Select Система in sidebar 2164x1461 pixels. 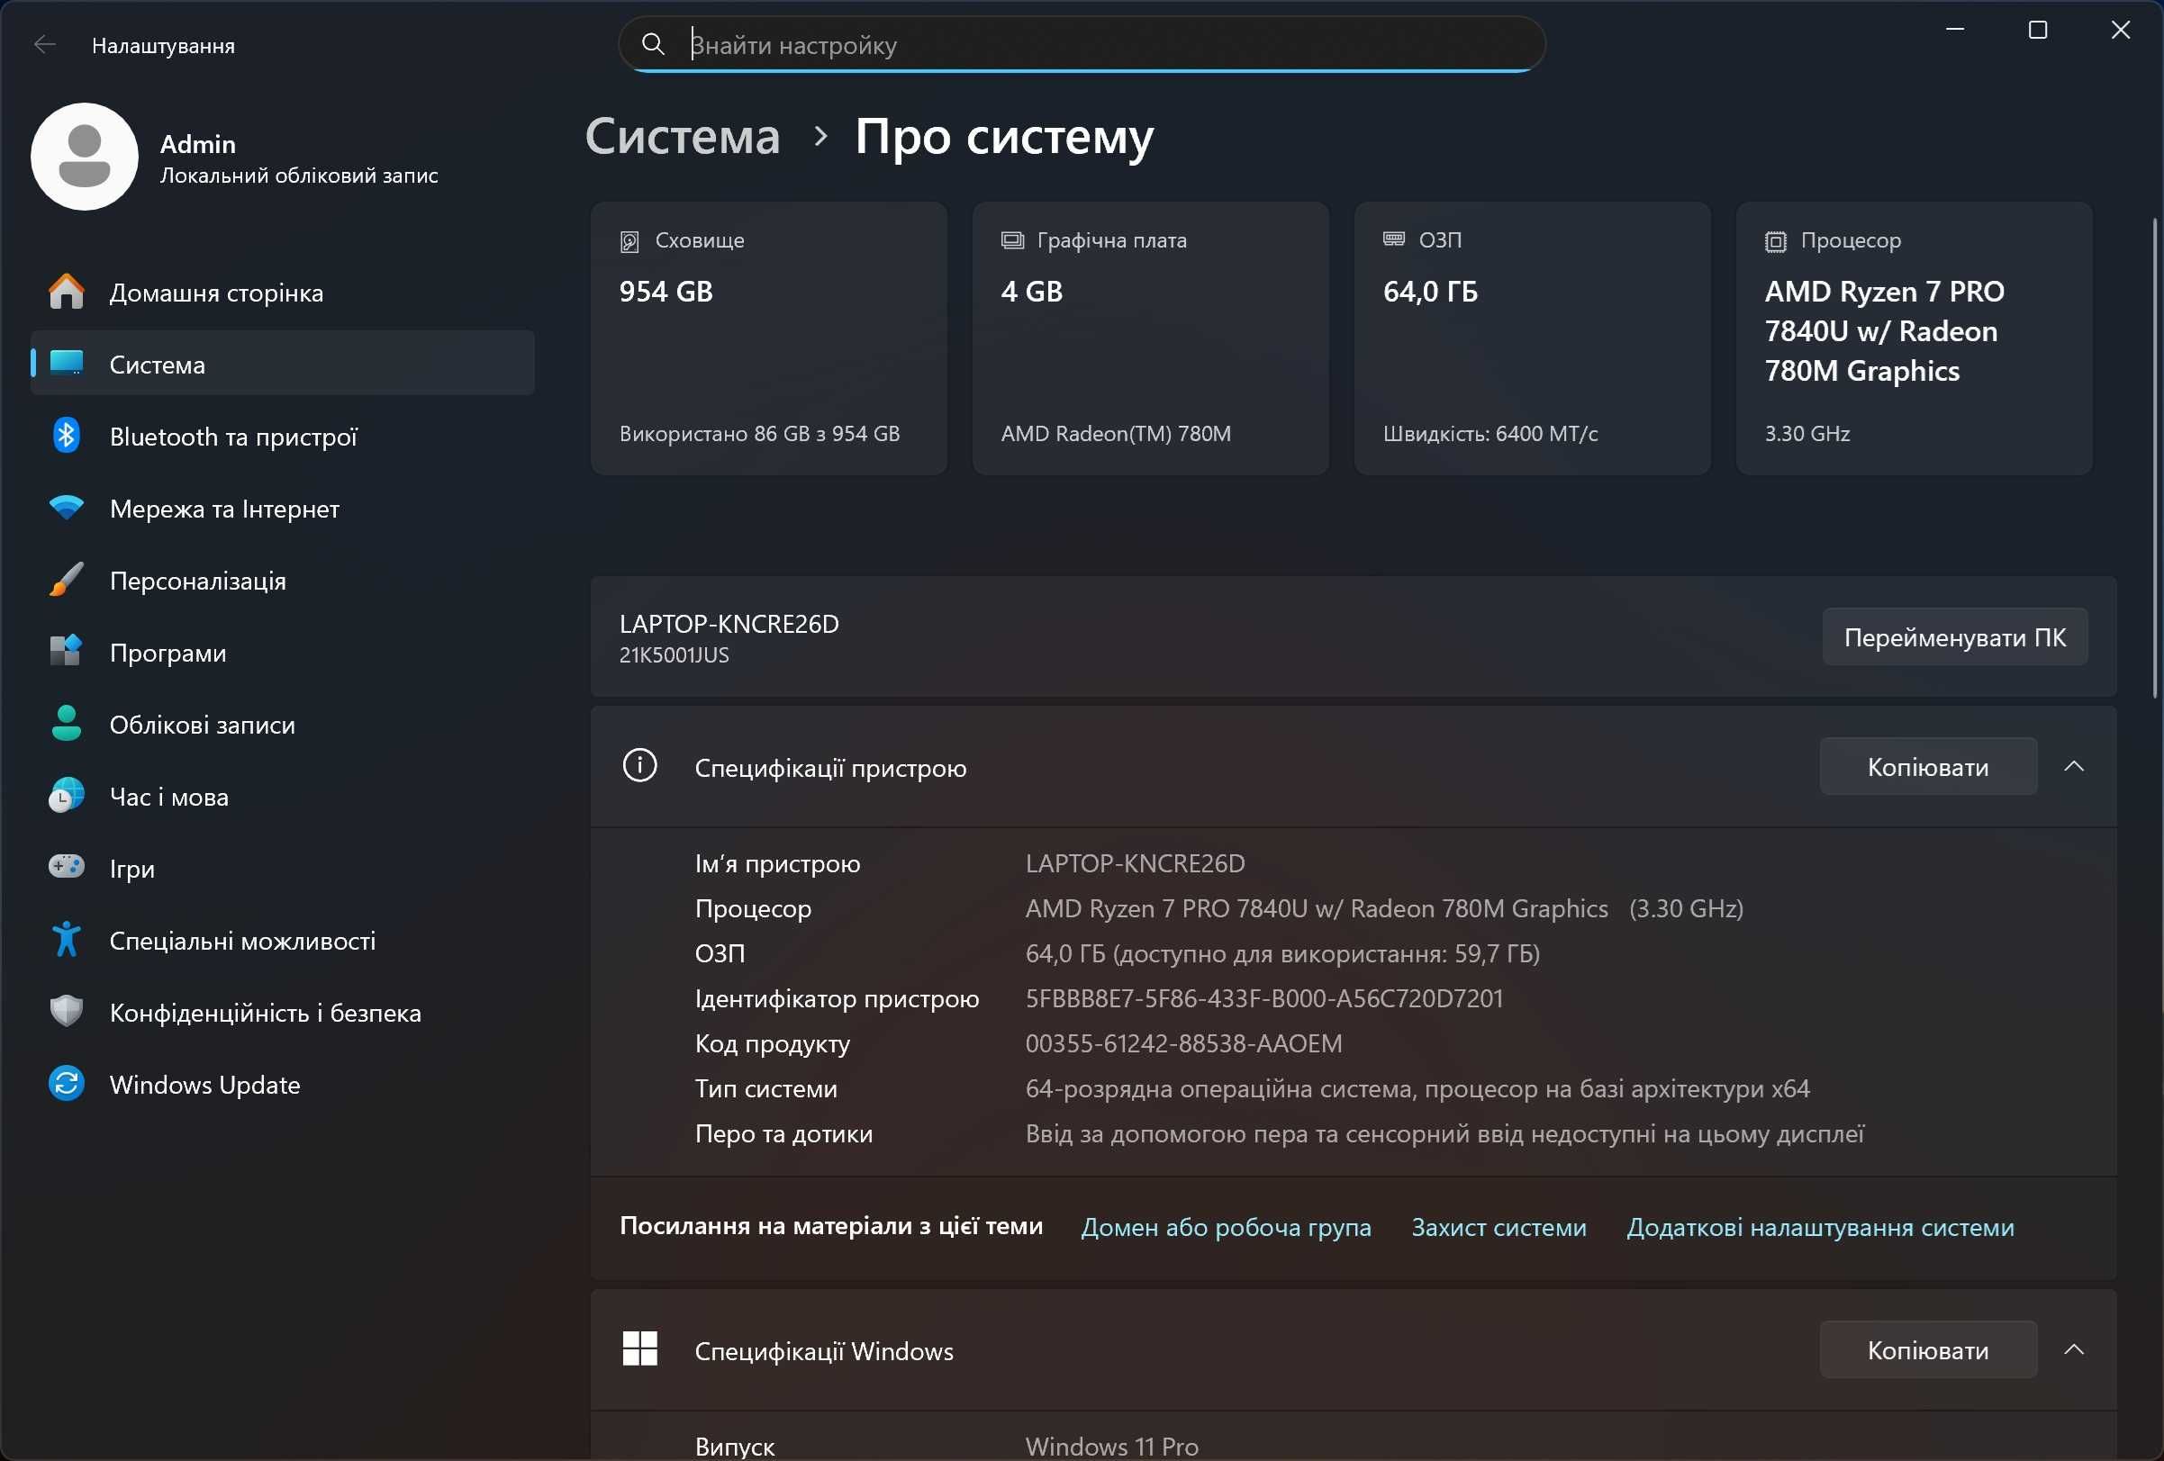282,363
